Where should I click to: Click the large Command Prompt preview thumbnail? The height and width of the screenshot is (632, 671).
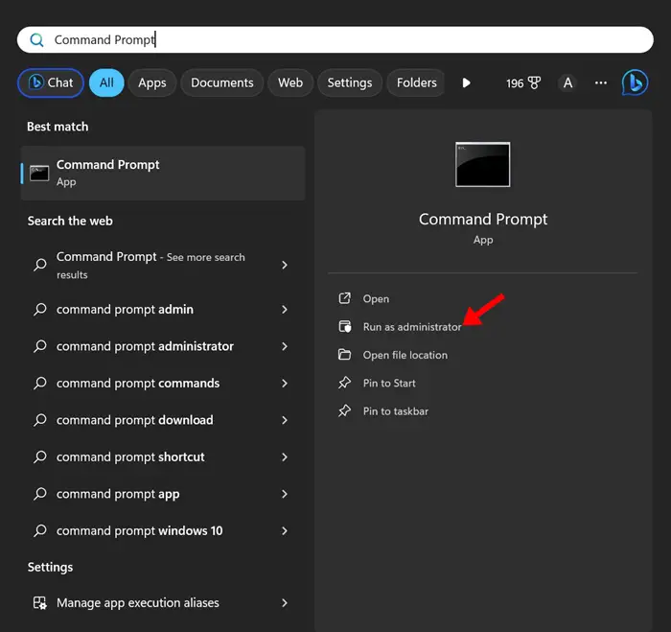point(483,164)
